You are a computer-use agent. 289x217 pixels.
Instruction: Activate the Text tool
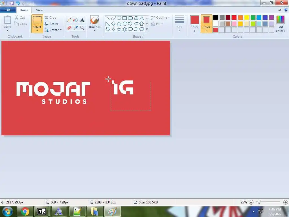coord(82,20)
